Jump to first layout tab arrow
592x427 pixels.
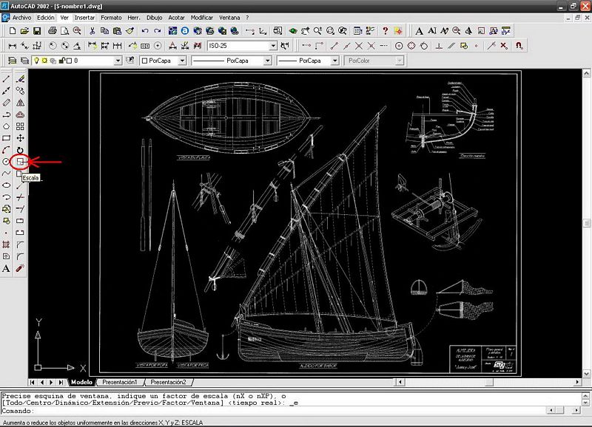point(33,382)
